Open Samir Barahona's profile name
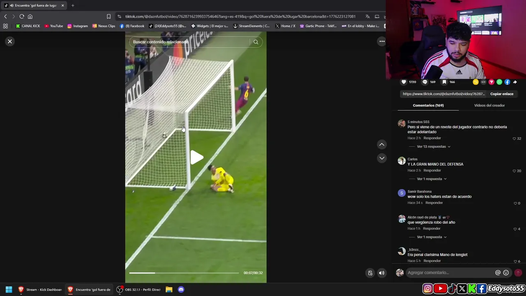 point(420,191)
